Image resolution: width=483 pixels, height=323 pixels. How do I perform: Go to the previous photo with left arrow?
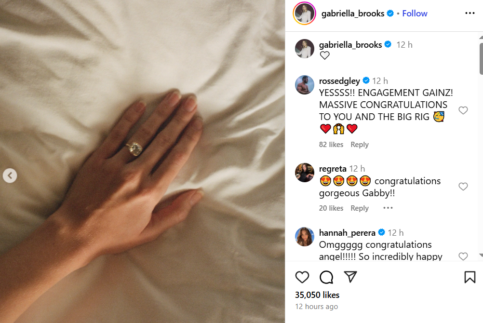click(x=10, y=175)
